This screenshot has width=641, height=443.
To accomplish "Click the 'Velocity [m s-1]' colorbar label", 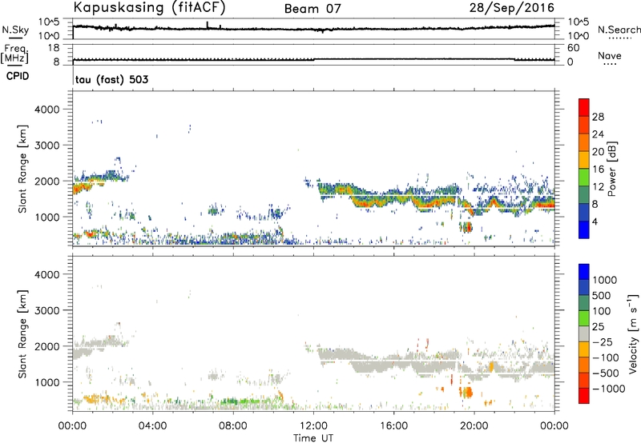I will pyautogui.click(x=633, y=333).
